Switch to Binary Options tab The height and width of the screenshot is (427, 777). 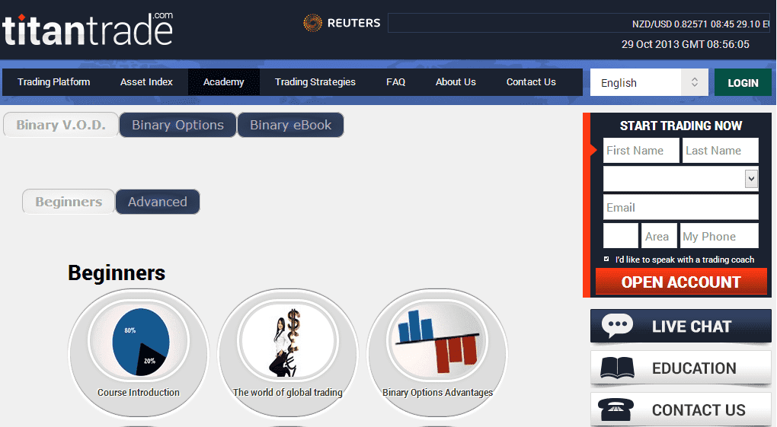[x=178, y=125]
